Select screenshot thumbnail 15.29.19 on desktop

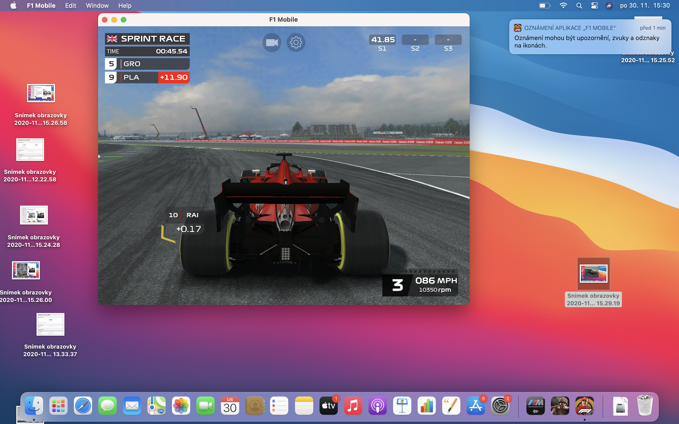593,274
